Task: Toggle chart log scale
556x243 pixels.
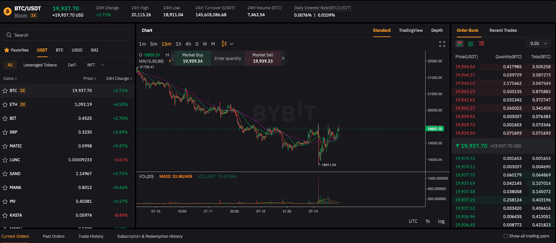Action: (x=441, y=221)
